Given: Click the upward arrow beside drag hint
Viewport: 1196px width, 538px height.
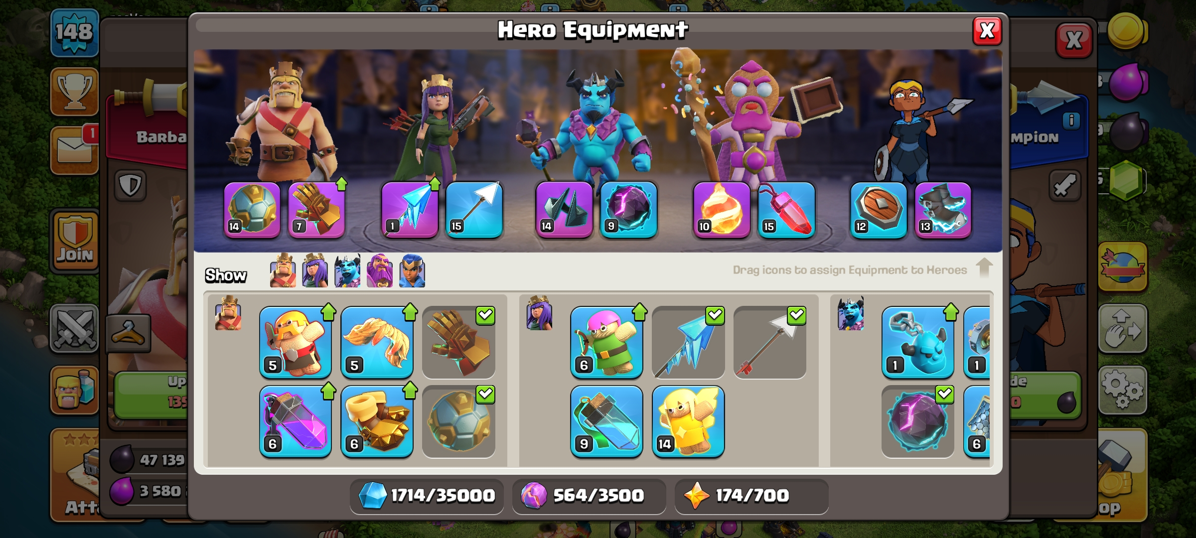Looking at the screenshot, I should point(984,268).
